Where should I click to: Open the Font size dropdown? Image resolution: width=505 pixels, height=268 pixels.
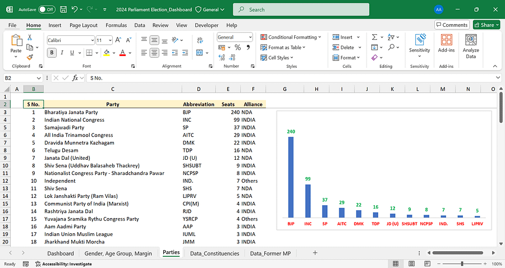click(110, 40)
